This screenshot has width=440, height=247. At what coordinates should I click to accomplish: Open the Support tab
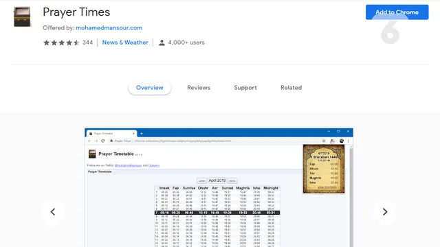[x=245, y=88]
